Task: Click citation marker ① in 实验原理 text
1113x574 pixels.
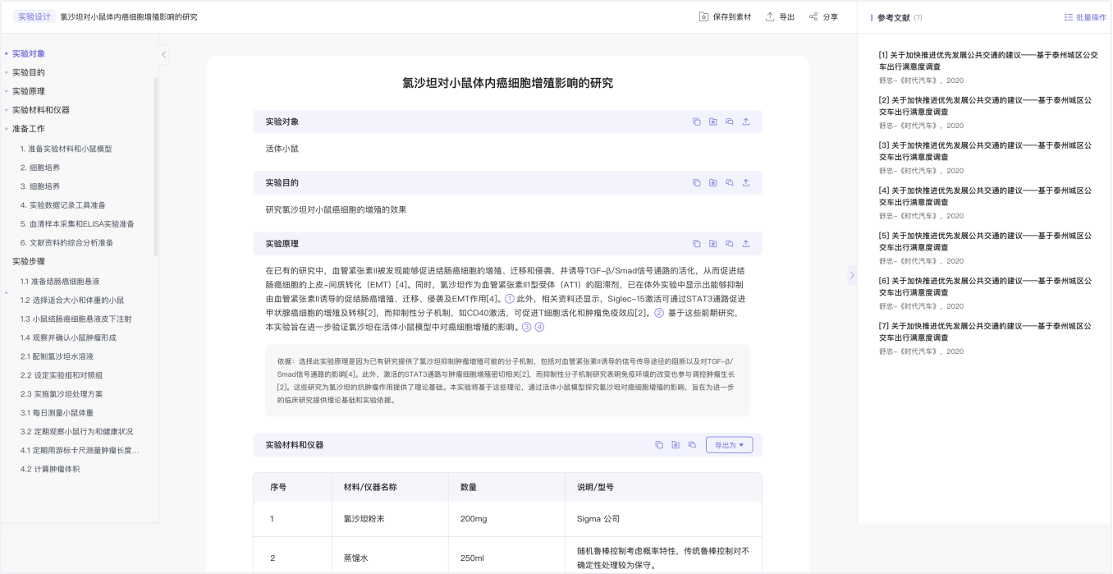Action: (x=509, y=299)
